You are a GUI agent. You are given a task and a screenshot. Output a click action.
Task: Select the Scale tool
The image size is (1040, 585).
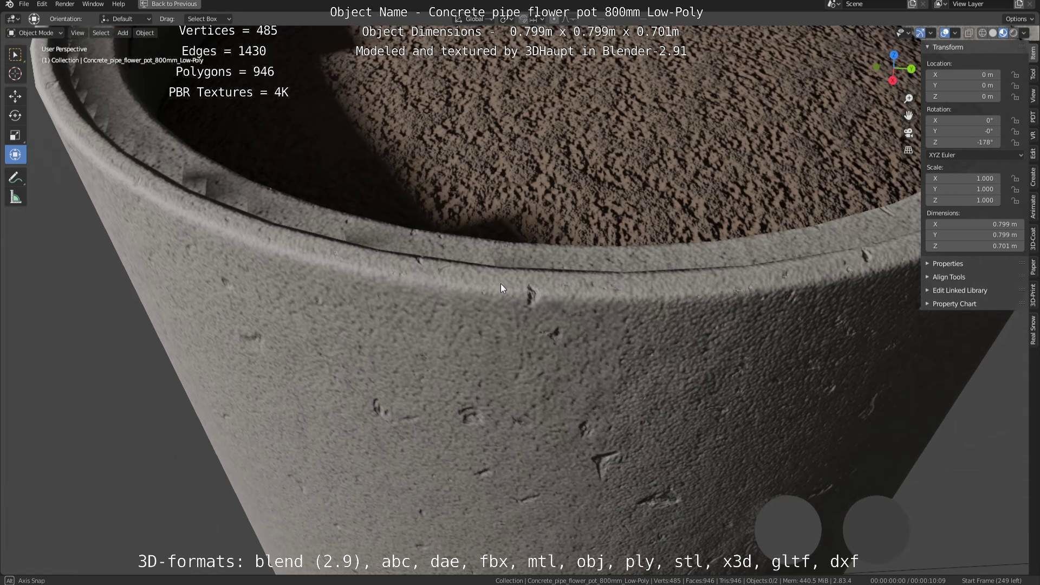15,135
